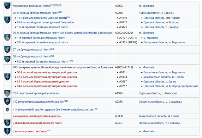202x138 pixels.
Task: Open 140-й окремий розвідувальний батальйон
Action: pyautogui.click(x=39, y=102)
